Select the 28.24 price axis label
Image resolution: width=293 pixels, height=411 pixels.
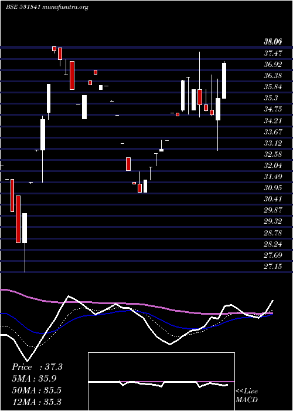[x=273, y=244]
